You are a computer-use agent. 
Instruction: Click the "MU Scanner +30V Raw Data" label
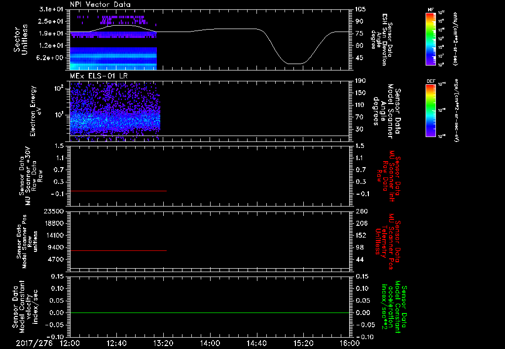(31, 176)
